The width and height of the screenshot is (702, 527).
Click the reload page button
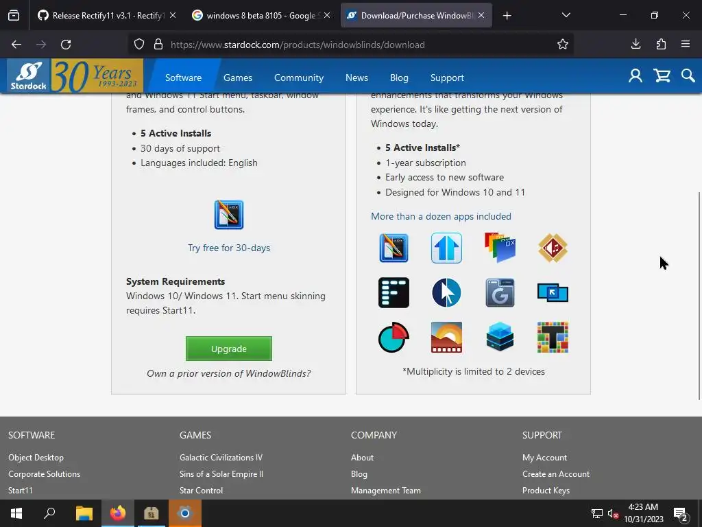(66, 45)
